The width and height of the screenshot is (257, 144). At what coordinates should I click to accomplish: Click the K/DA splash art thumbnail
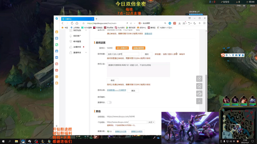(190, 128)
